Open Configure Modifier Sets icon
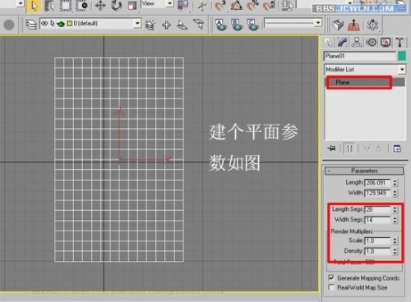 coord(397,149)
